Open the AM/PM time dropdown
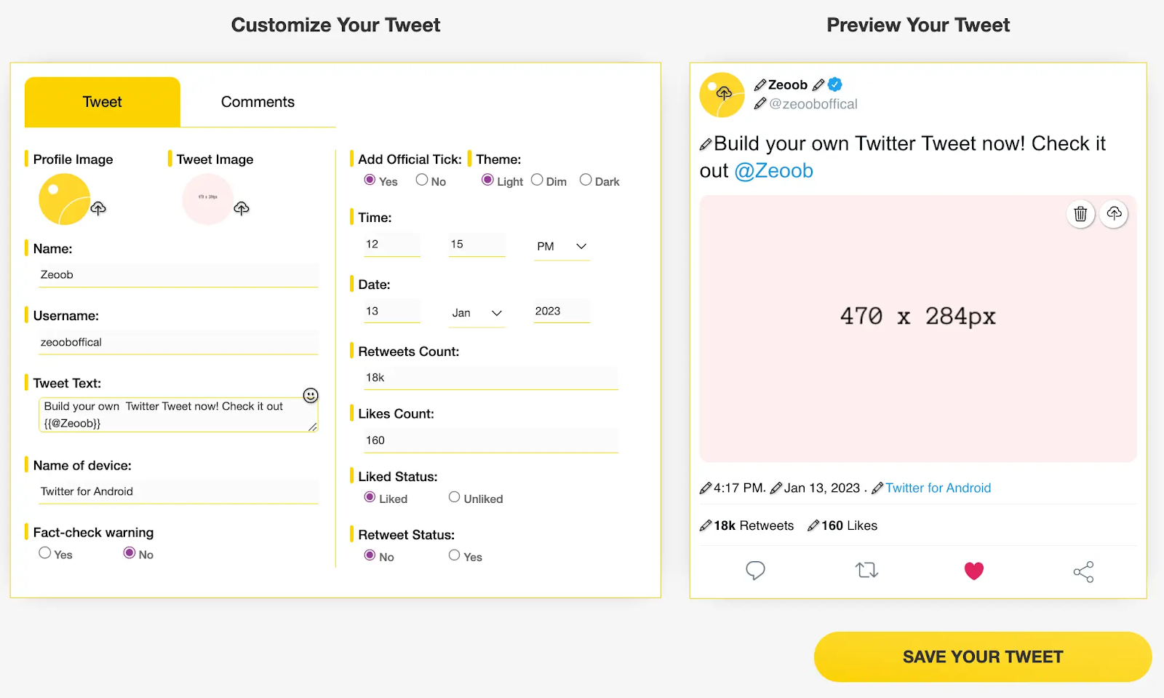Image resolution: width=1164 pixels, height=698 pixels. coord(562,247)
